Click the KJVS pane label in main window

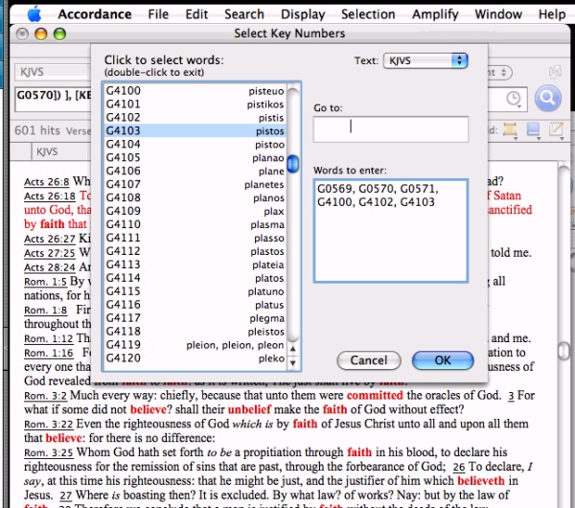pos(47,151)
